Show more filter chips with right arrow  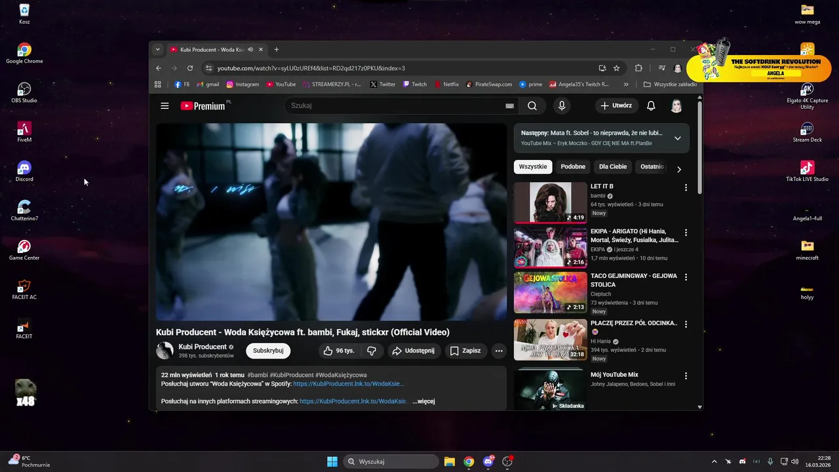679,169
